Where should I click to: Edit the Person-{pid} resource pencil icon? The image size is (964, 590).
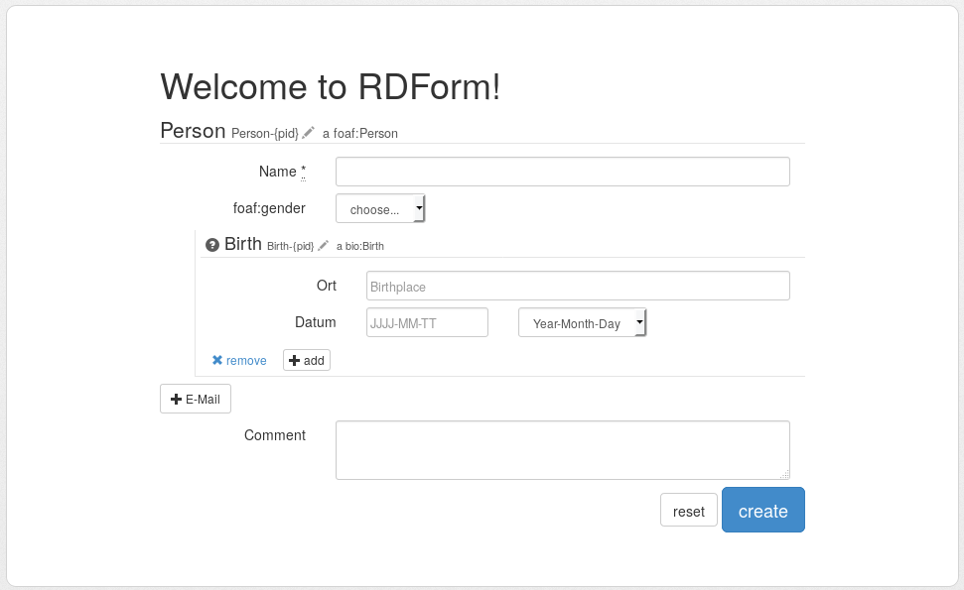(x=308, y=132)
